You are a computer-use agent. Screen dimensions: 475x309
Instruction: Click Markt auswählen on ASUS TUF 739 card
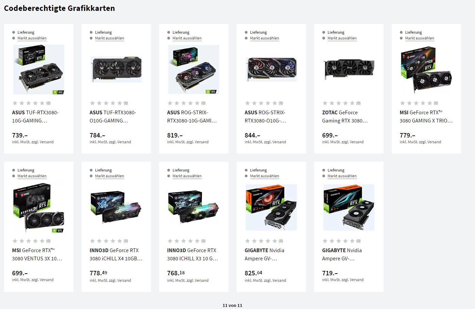(x=32, y=38)
